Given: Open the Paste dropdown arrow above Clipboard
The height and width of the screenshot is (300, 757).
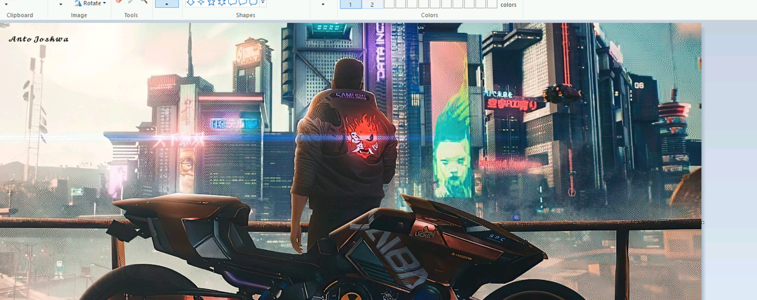Looking at the screenshot, I should pos(6,4).
